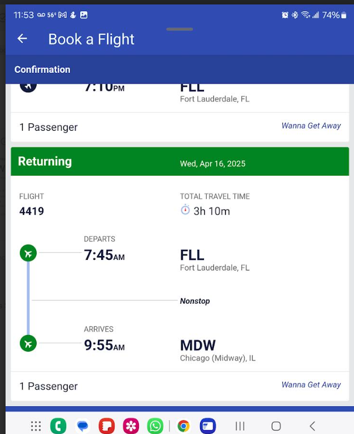Select the Confirmation step header
Viewport: 354px width, 434px height.
click(x=42, y=70)
